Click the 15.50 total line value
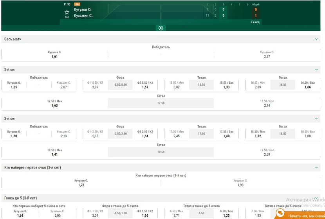Image resolution: width=325 pixels, height=219 pixels. [x=202, y=85]
